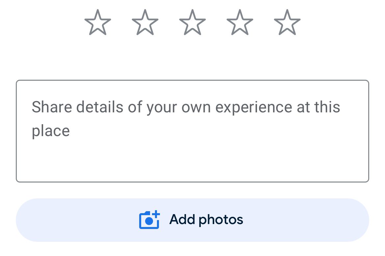Select the second star rating
The height and width of the screenshot is (256, 385).
tap(145, 22)
